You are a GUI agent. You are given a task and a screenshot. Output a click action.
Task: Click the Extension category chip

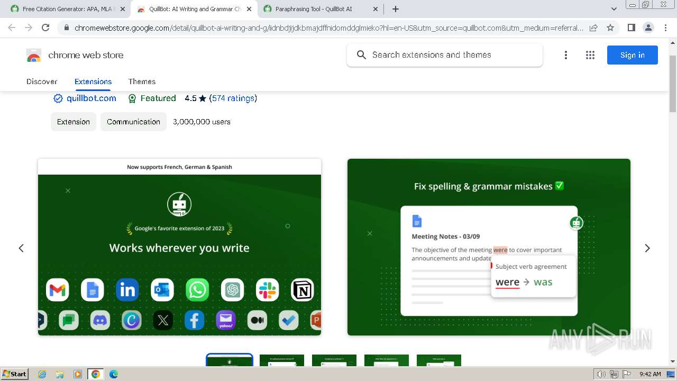coord(74,122)
